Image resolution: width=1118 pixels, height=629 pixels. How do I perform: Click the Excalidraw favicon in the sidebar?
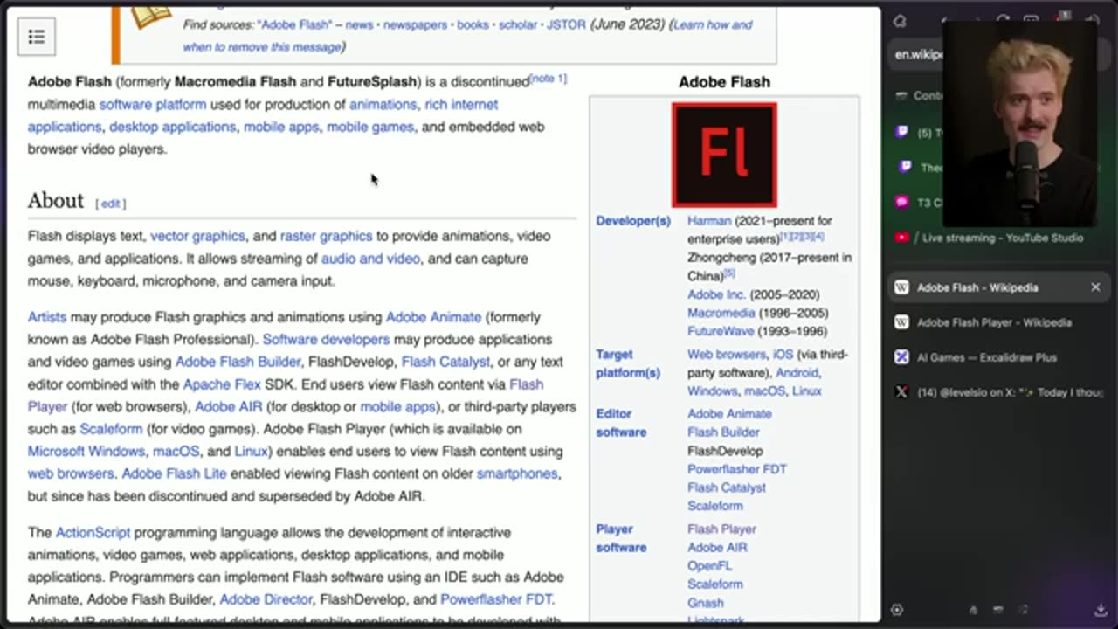(x=902, y=357)
